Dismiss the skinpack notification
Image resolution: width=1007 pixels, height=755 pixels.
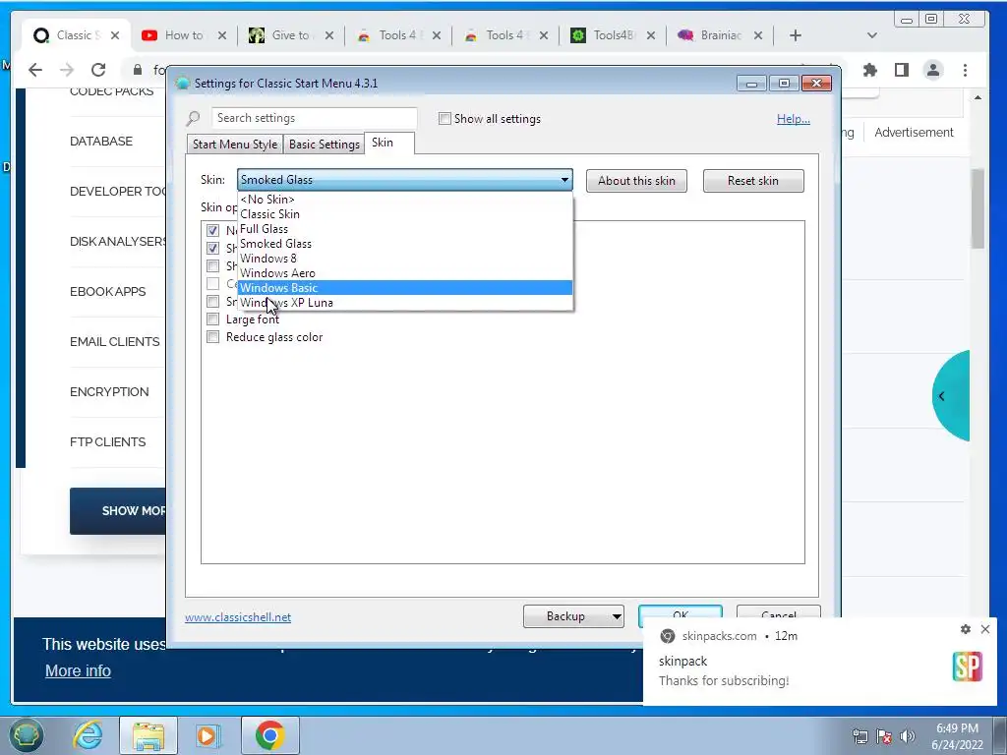(985, 629)
